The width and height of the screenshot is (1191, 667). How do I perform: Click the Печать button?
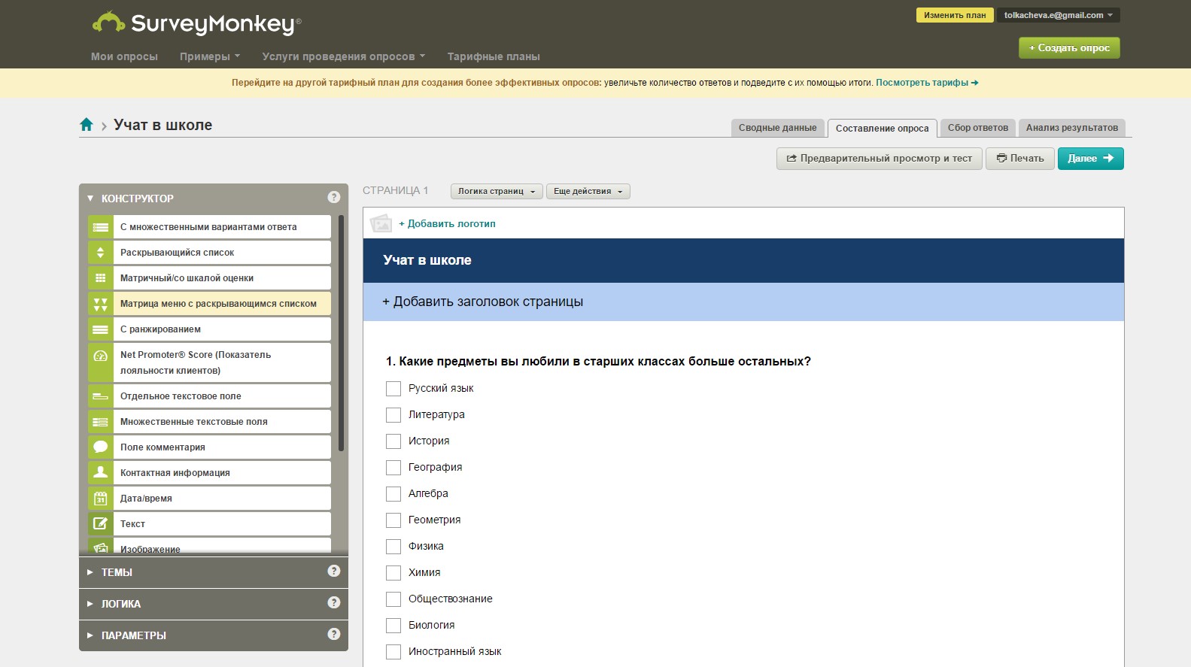1020,159
